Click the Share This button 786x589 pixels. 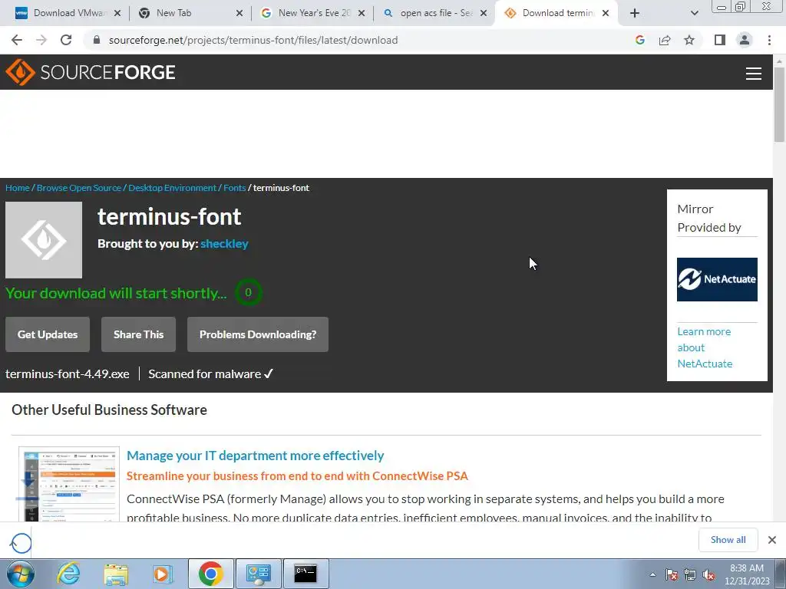[138, 334]
